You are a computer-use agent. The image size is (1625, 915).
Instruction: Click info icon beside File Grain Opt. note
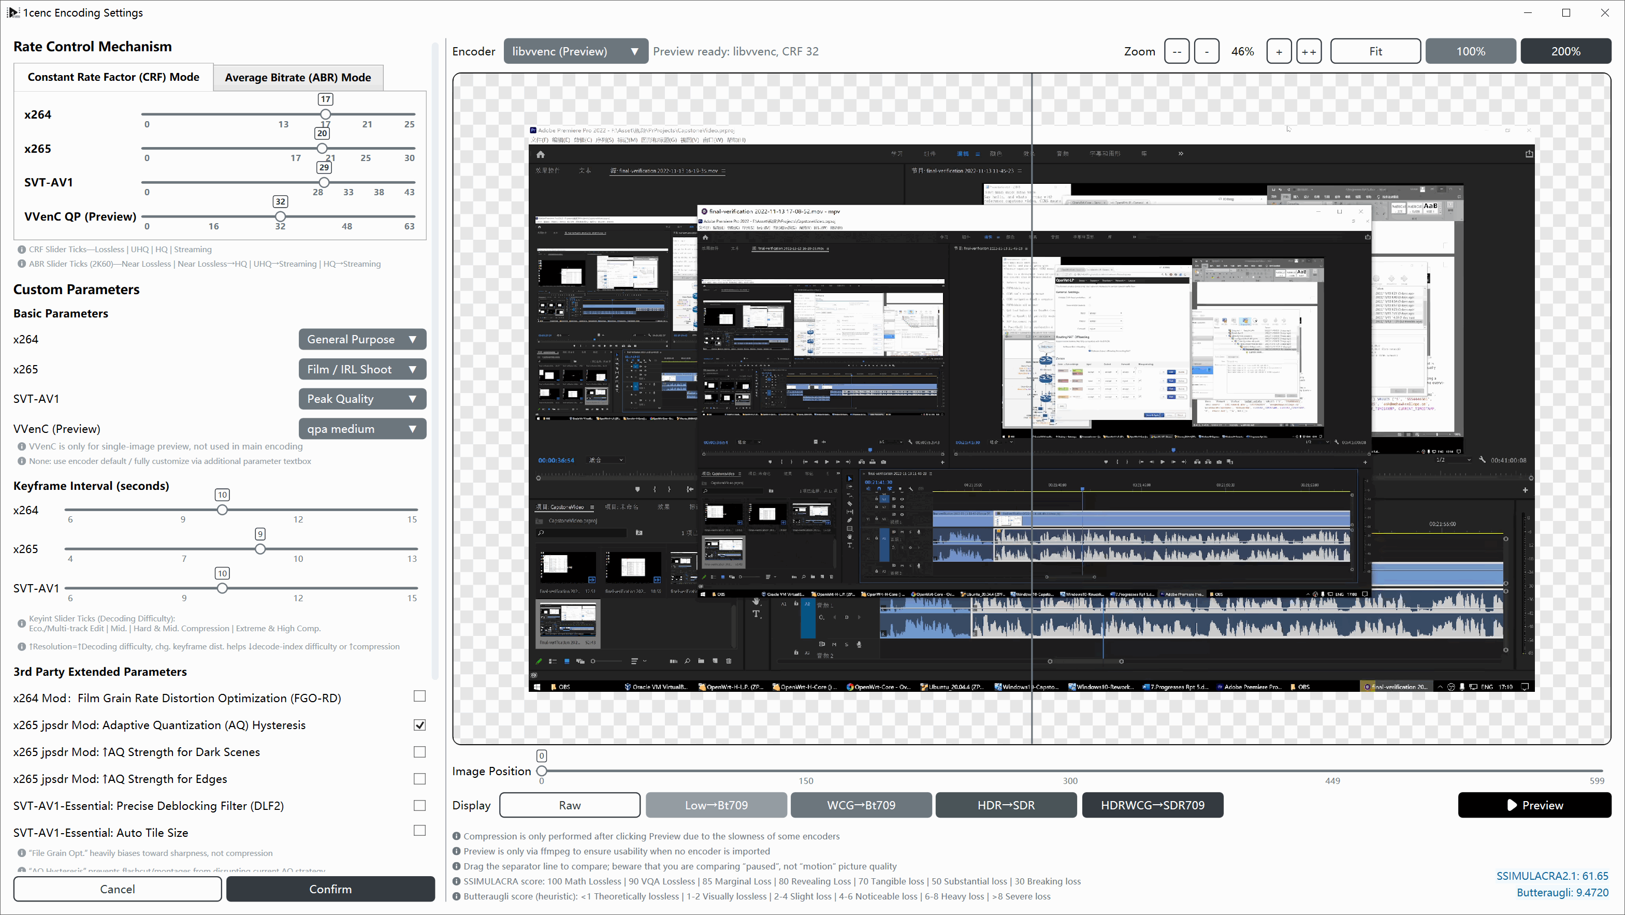click(x=21, y=853)
